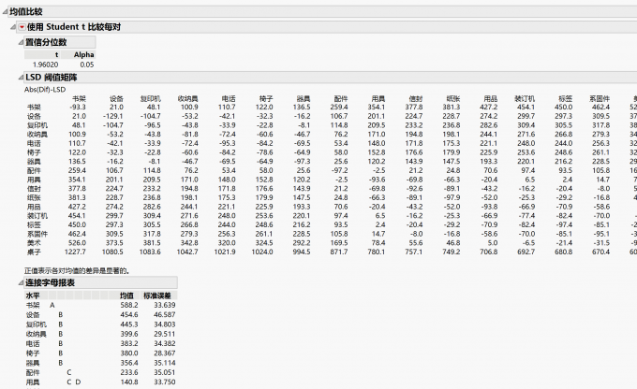Click the Alpha value 0.05

[x=86, y=65]
